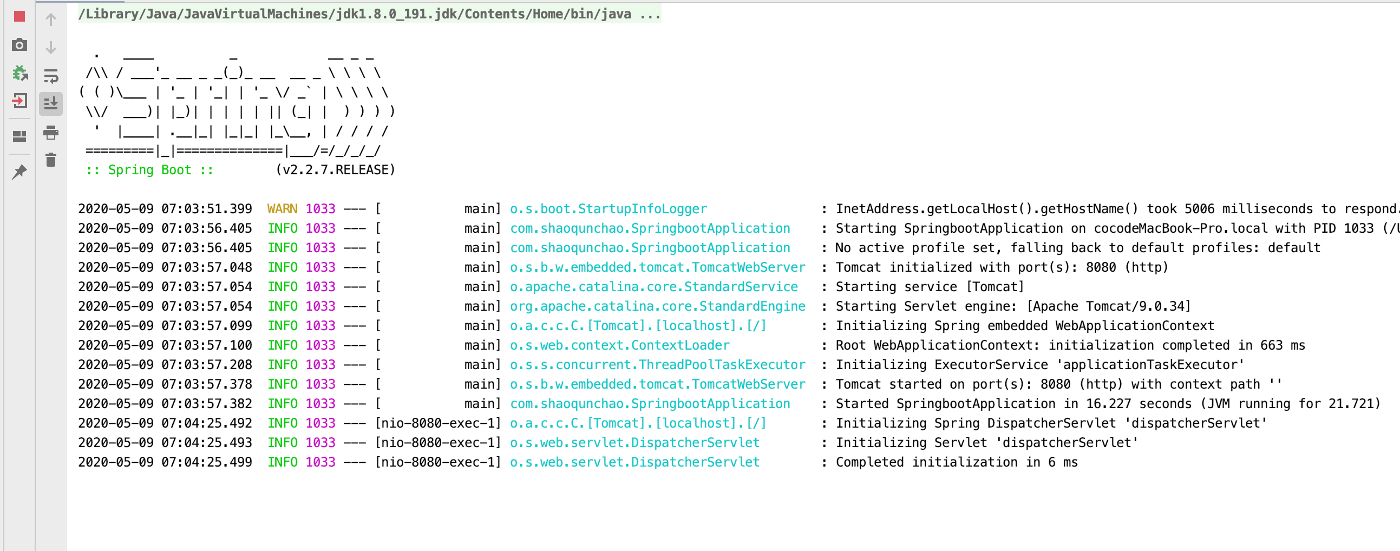Click 'Tomcat initialized with port(s): 8080 (http)'
This screenshot has width=1400, height=551.
point(1002,267)
